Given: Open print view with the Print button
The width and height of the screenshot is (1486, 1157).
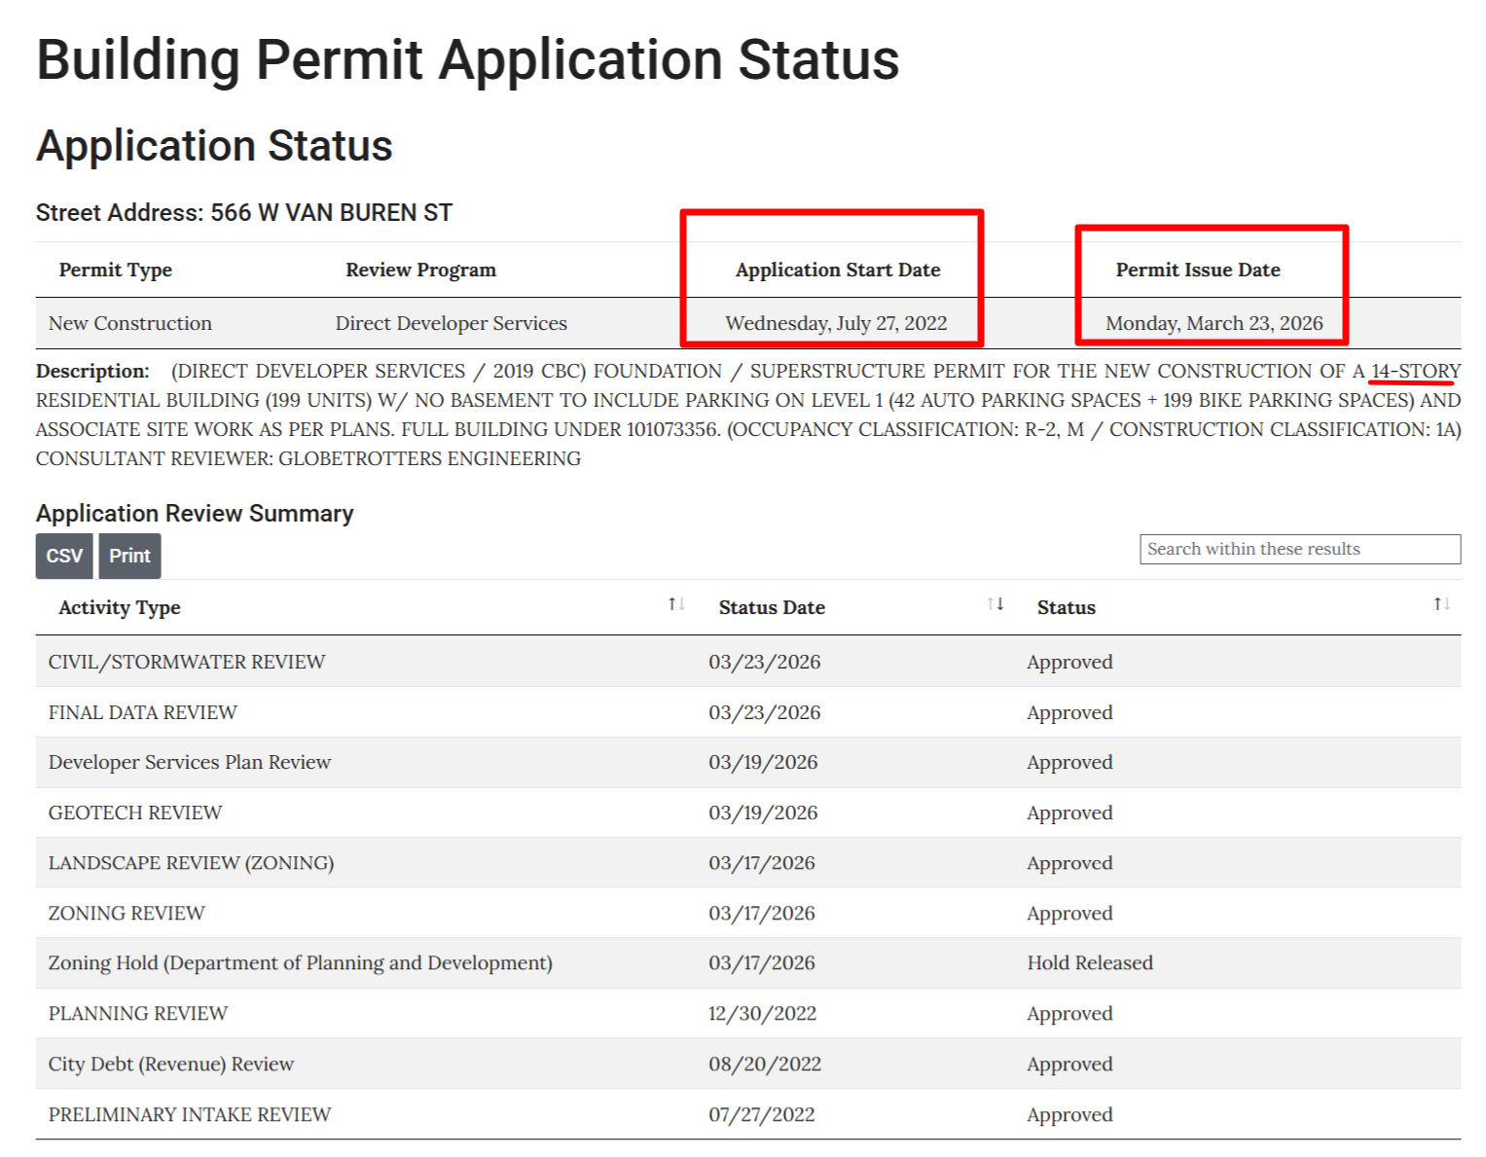Looking at the screenshot, I should (x=129, y=556).
